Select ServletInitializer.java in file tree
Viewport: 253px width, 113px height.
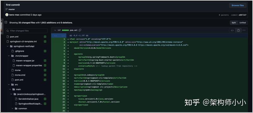(28, 99)
